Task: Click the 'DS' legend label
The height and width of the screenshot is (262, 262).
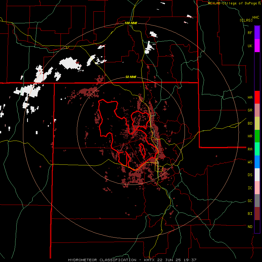Action: click(x=250, y=175)
